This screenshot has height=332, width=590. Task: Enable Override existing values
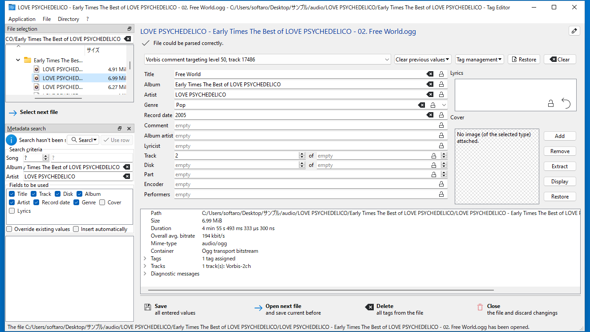(x=9, y=229)
